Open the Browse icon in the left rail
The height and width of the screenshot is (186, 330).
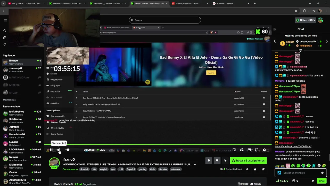coord(5,38)
